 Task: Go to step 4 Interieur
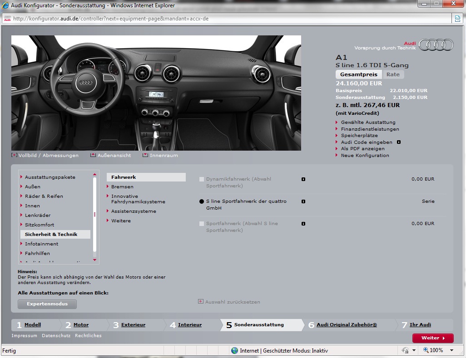[189, 325]
